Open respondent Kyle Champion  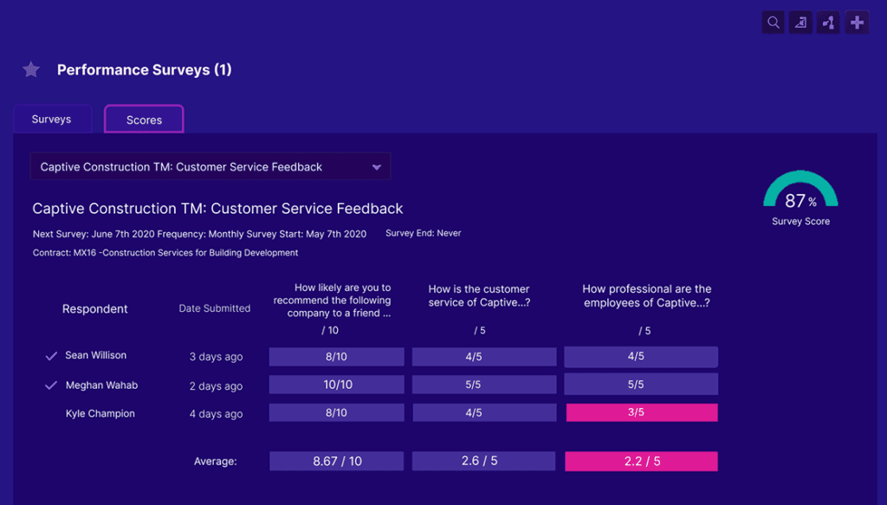pos(100,414)
